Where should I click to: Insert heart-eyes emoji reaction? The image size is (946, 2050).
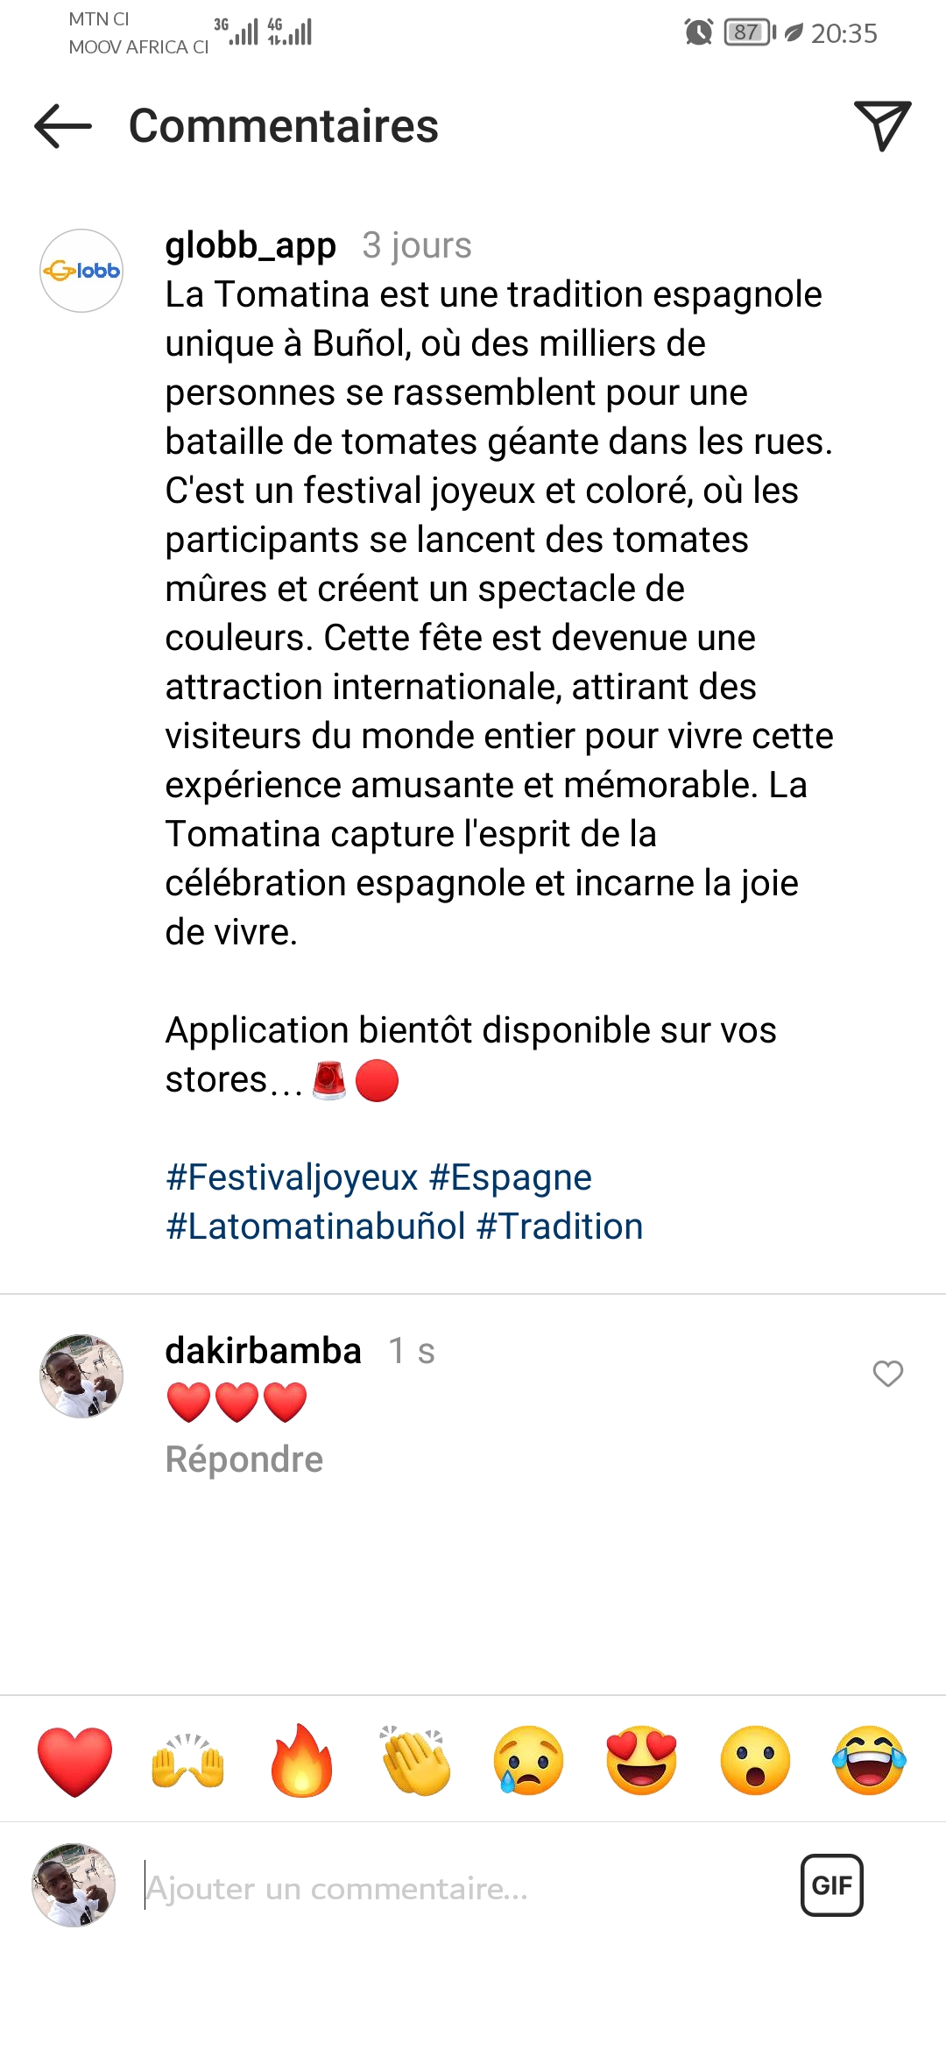coord(642,1761)
